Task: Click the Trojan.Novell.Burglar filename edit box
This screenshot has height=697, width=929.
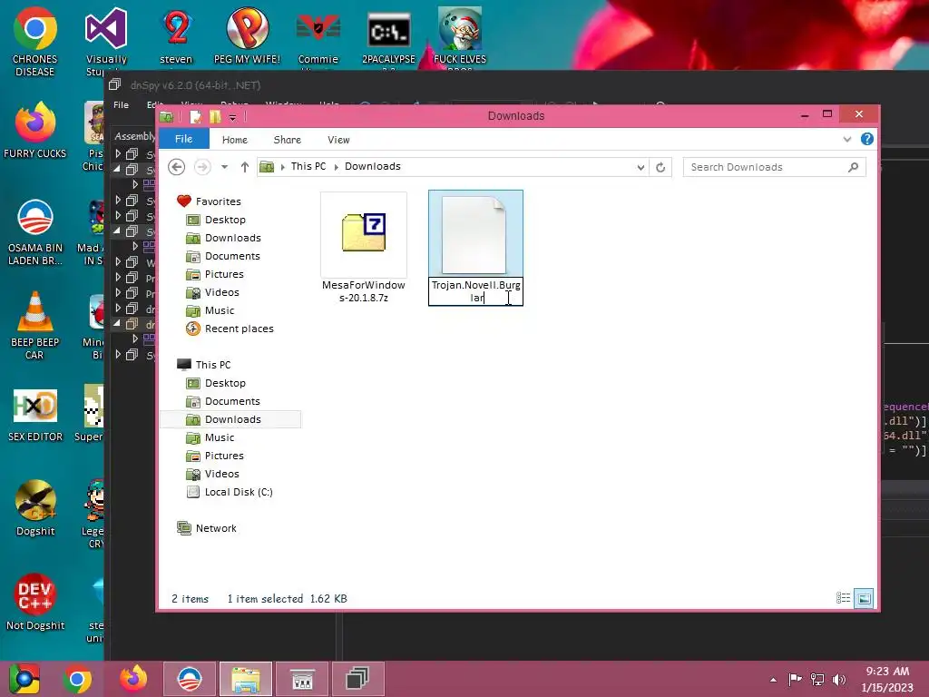Action: tap(475, 291)
